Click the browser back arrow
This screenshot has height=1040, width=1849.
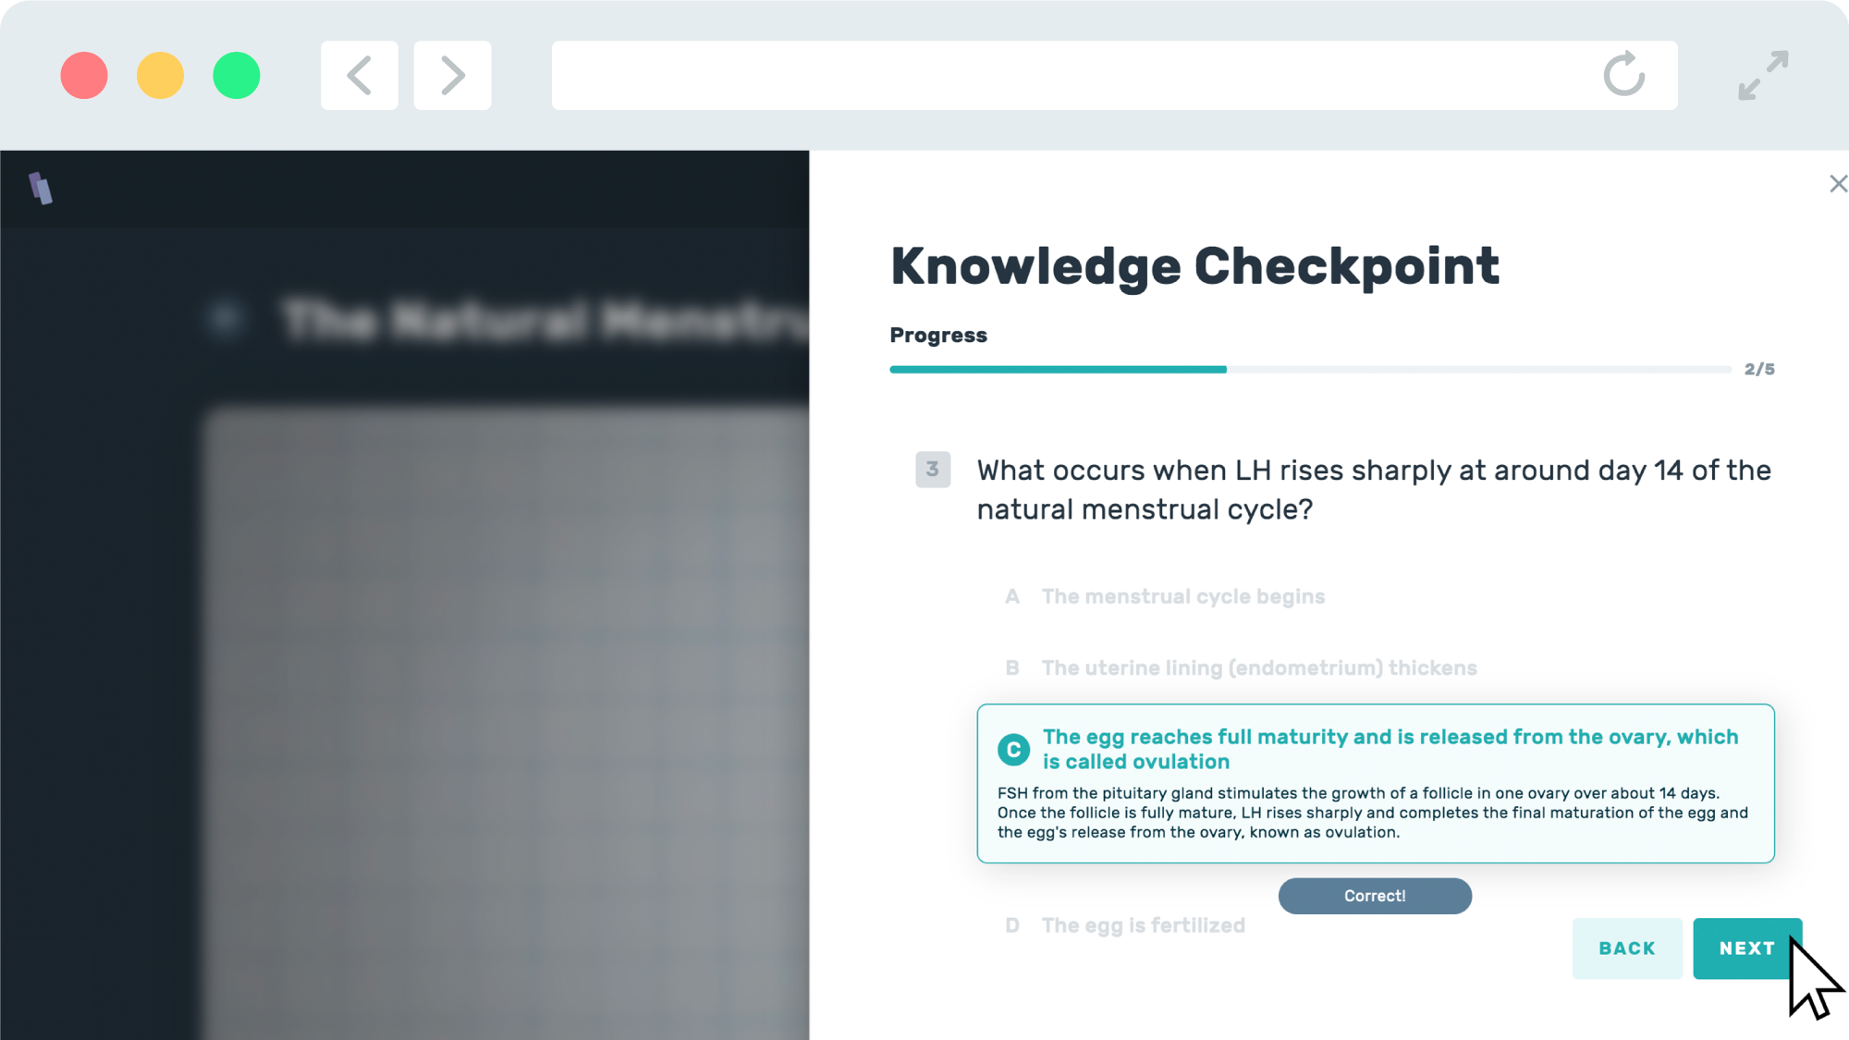click(x=359, y=75)
